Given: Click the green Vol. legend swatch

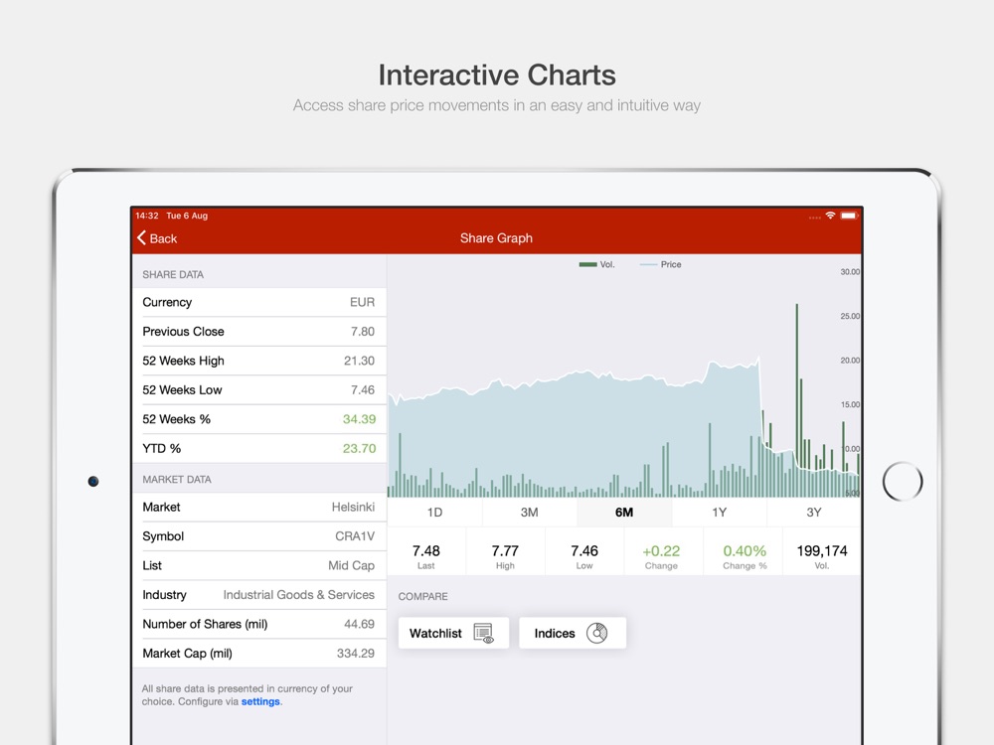Looking at the screenshot, I should (587, 265).
